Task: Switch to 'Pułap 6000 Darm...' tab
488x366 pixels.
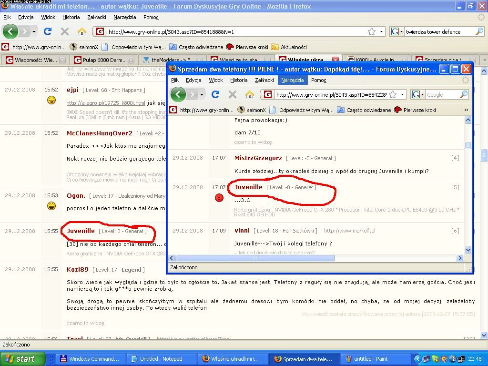Action: pyautogui.click(x=104, y=60)
